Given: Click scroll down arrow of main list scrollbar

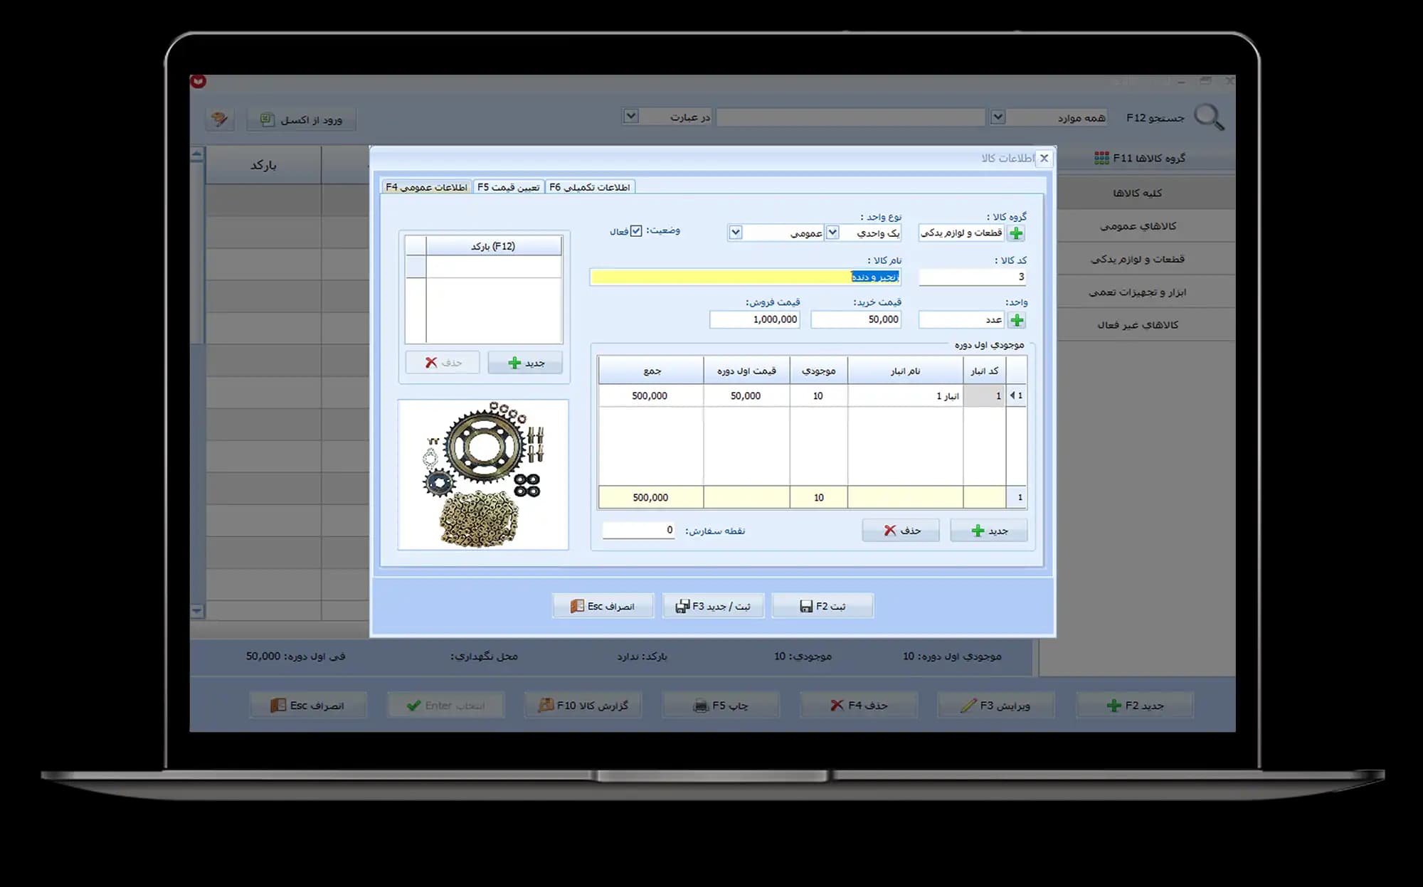Looking at the screenshot, I should [197, 611].
